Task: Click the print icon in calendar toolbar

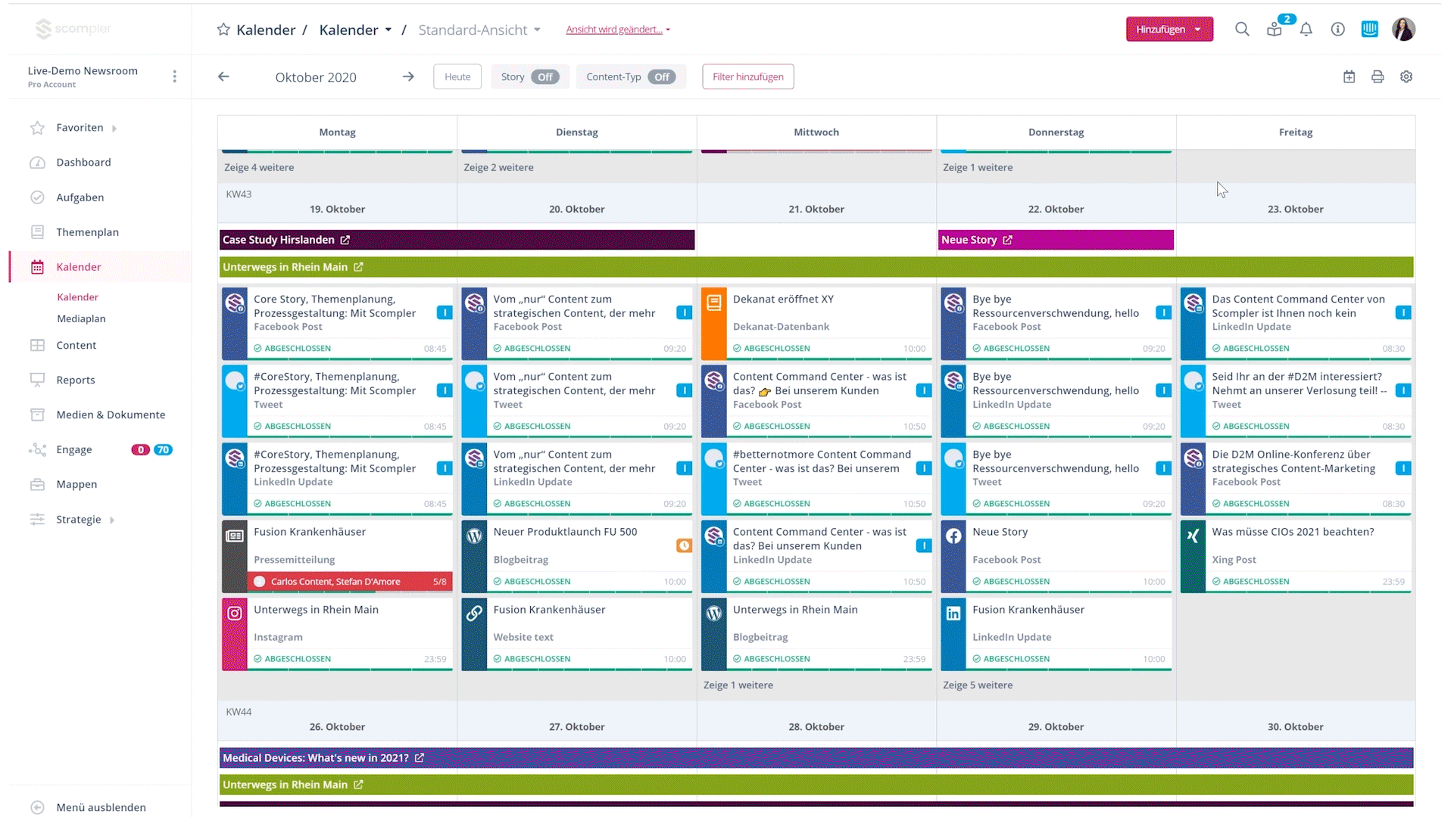Action: (x=1378, y=77)
